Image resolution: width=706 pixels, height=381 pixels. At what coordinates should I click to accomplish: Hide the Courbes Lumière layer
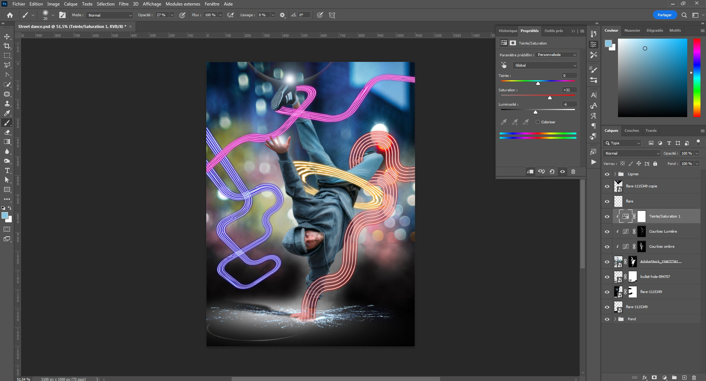click(607, 232)
